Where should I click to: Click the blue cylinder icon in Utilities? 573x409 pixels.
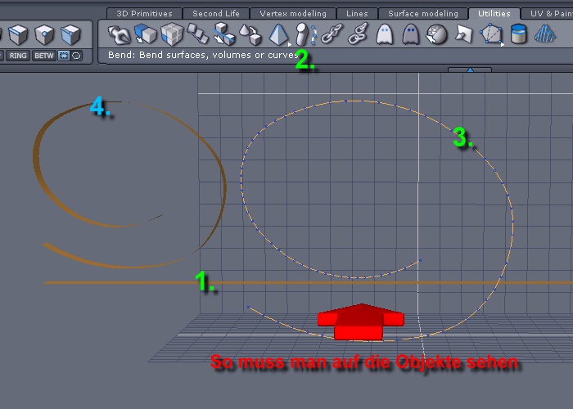tap(517, 34)
